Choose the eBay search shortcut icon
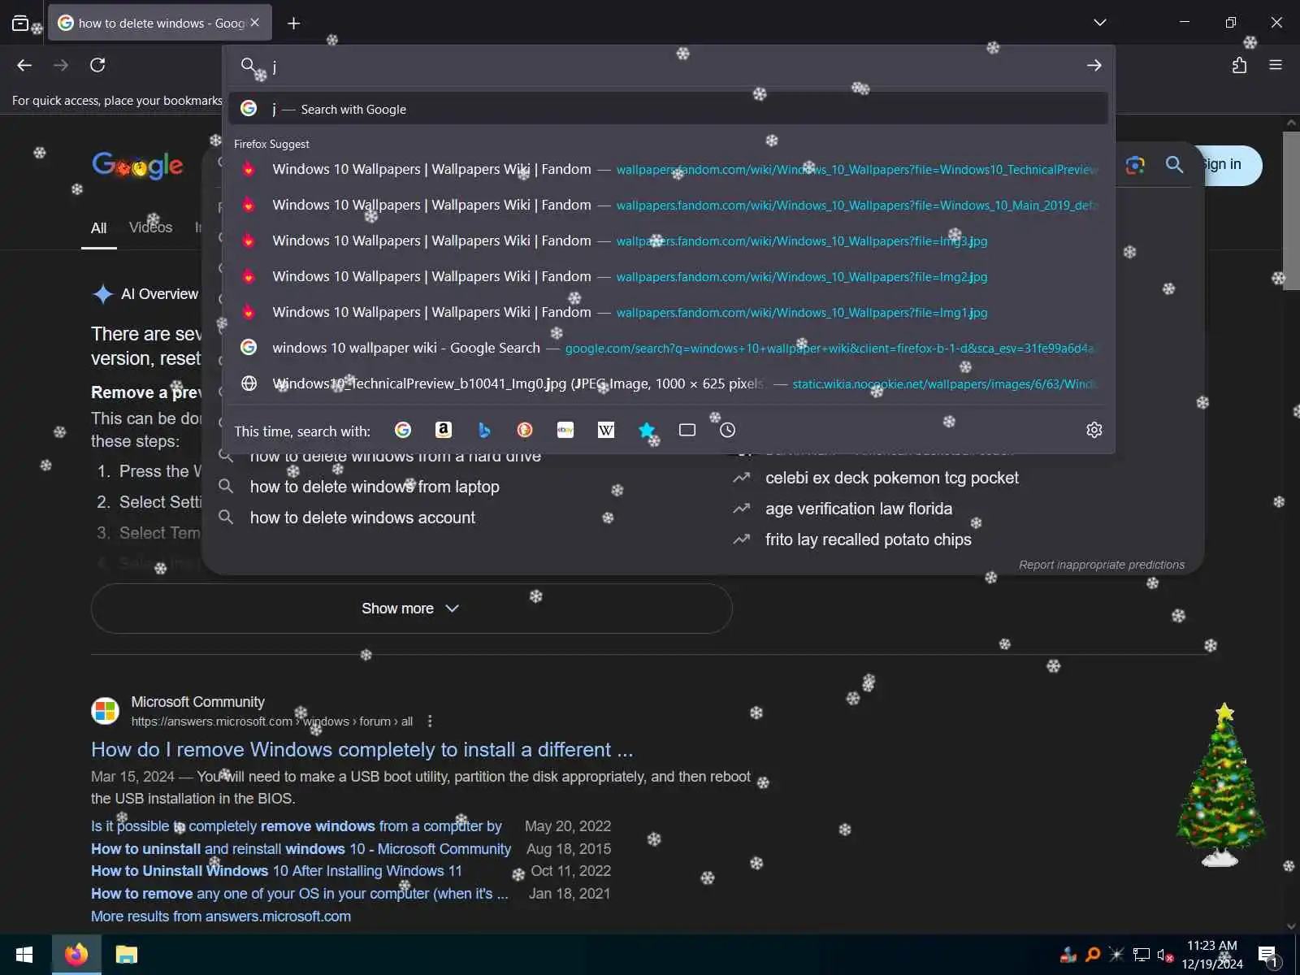 pos(565,430)
